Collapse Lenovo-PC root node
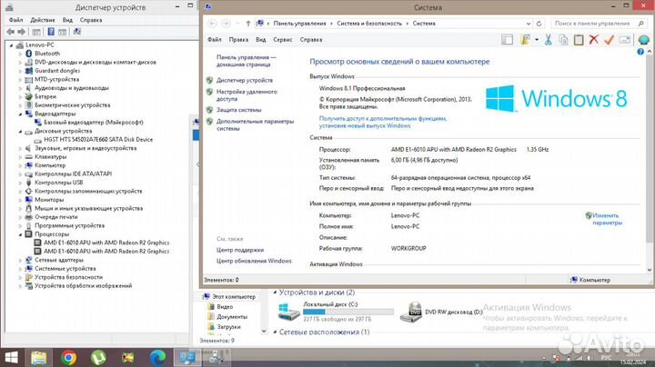The width and height of the screenshot is (655, 367). click(11, 45)
